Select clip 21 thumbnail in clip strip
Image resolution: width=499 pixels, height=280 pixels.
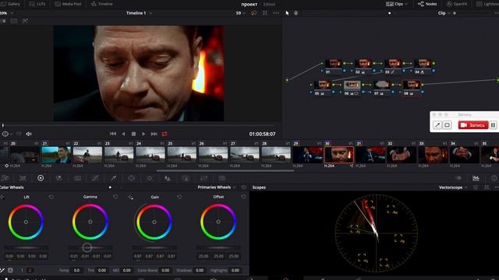tap(56, 155)
